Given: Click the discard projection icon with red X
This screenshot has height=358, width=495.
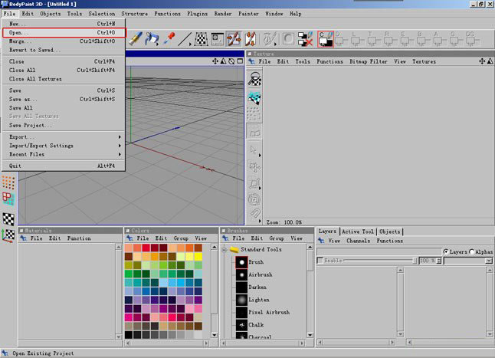Looking at the screenshot, I should click(x=305, y=39).
